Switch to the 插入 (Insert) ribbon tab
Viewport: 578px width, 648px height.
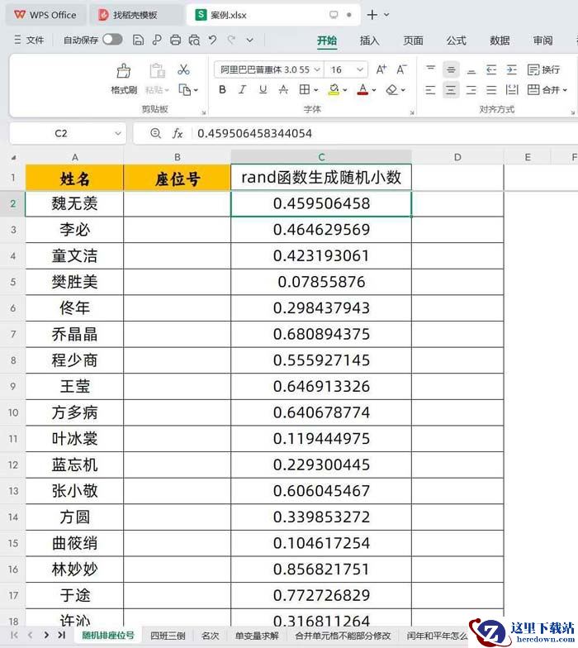pyautogui.click(x=370, y=40)
